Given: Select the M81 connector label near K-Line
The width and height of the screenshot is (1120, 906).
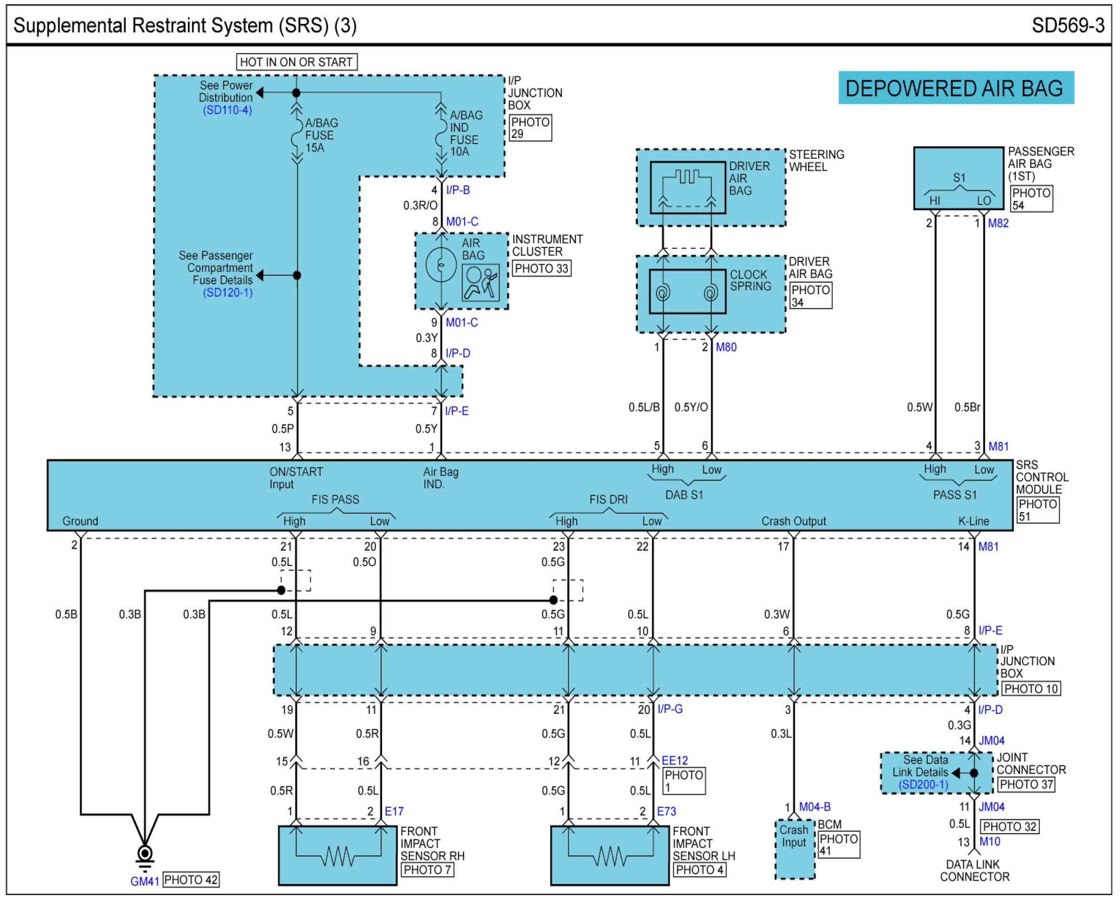Looking at the screenshot, I should (988, 547).
